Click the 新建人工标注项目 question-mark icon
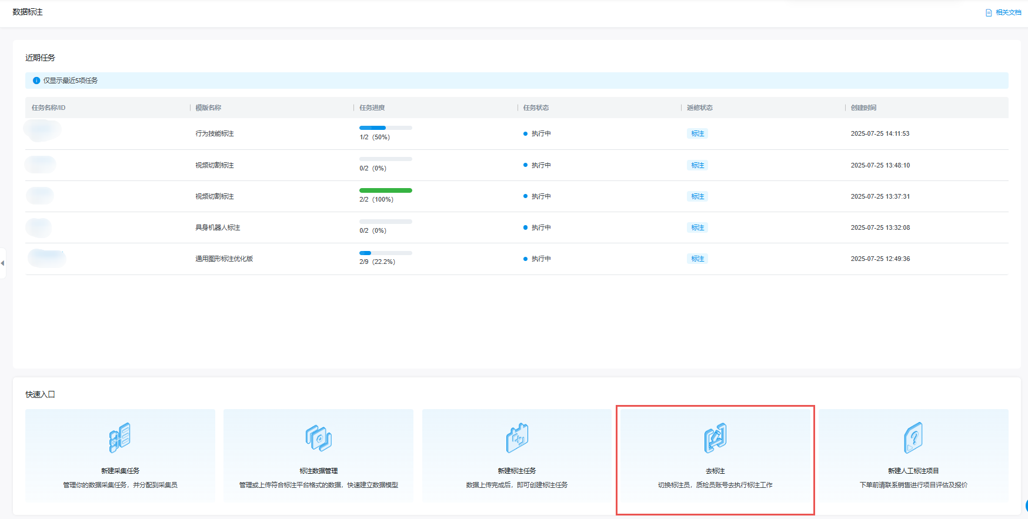The image size is (1028, 519). [x=913, y=438]
